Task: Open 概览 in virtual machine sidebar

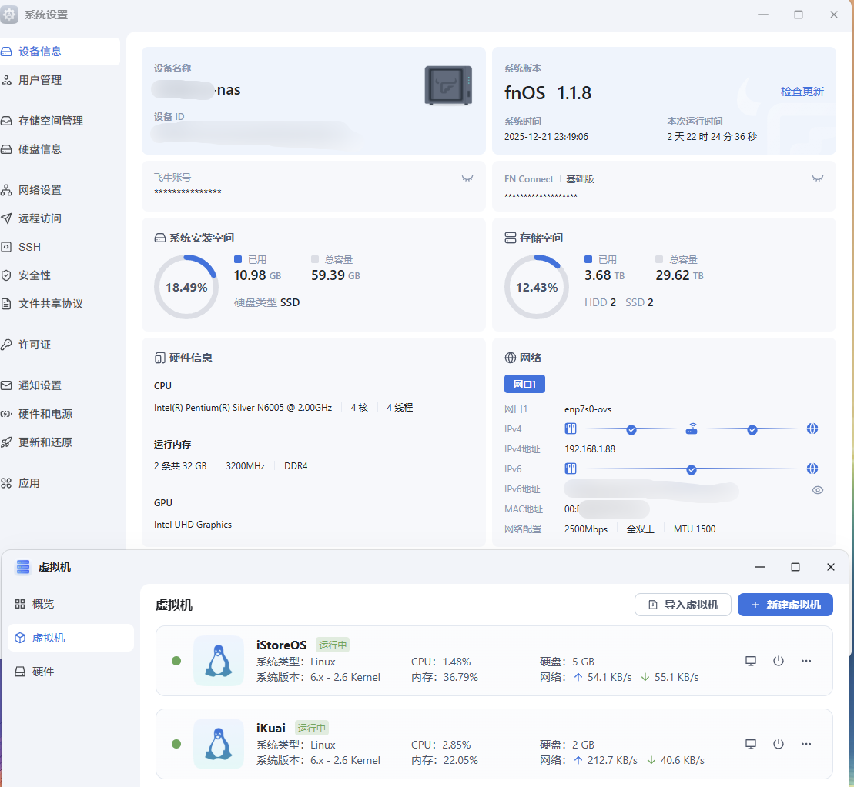Action: (43, 604)
